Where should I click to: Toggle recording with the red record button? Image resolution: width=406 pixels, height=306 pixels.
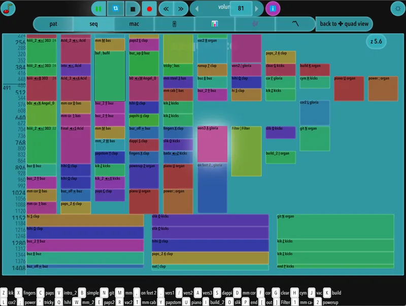pos(149,9)
